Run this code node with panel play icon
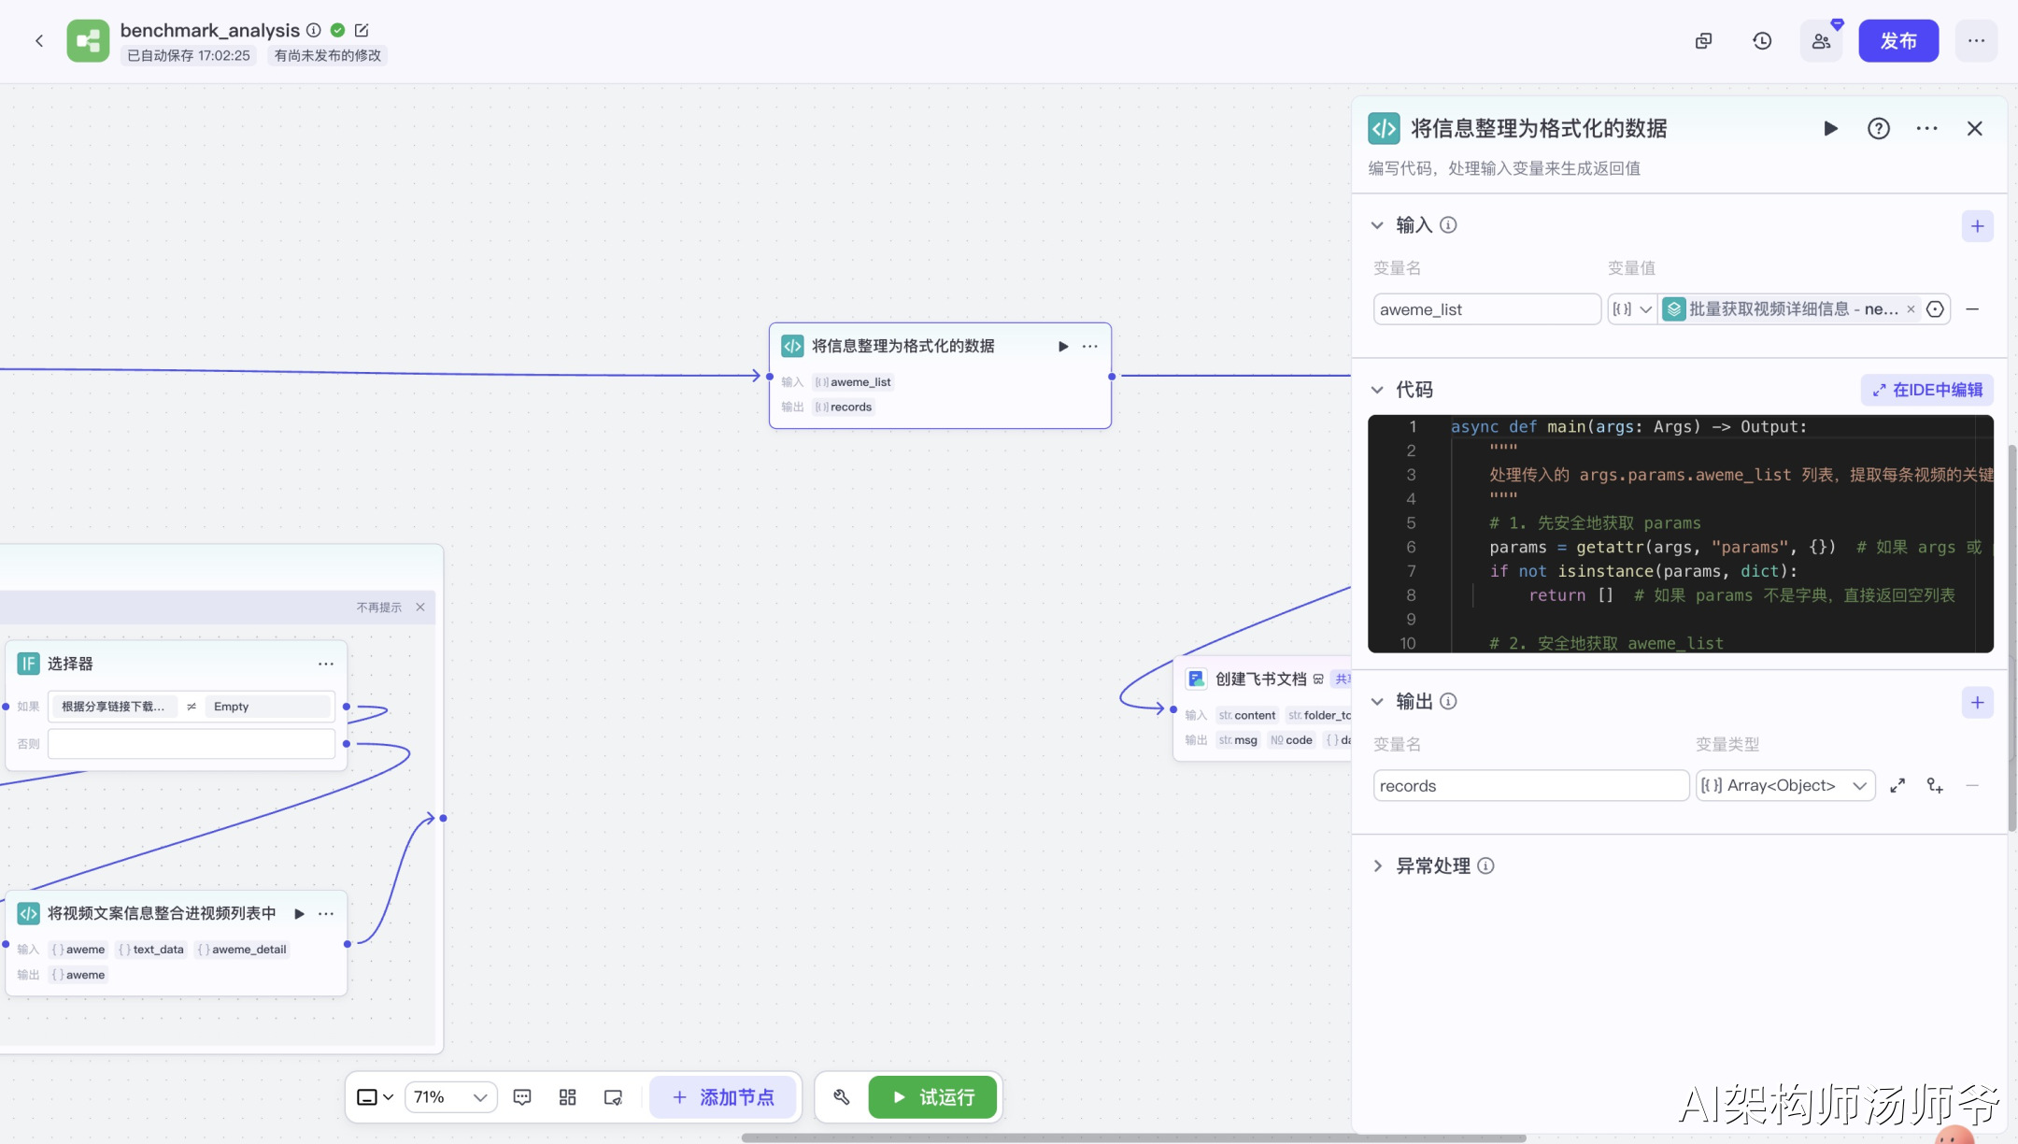The height and width of the screenshot is (1144, 2018). pos(1830,128)
